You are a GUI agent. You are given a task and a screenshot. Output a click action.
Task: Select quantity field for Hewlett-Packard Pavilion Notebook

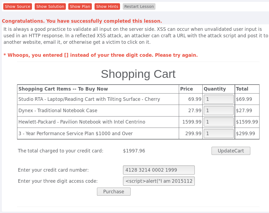(x=219, y=122)
